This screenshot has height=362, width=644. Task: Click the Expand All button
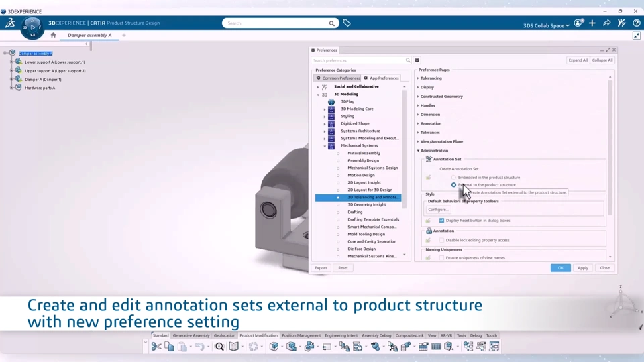click(578, 60)
